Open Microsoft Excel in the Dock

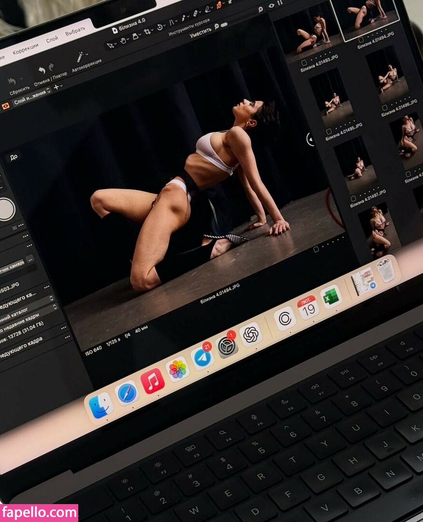coord(331,297)
